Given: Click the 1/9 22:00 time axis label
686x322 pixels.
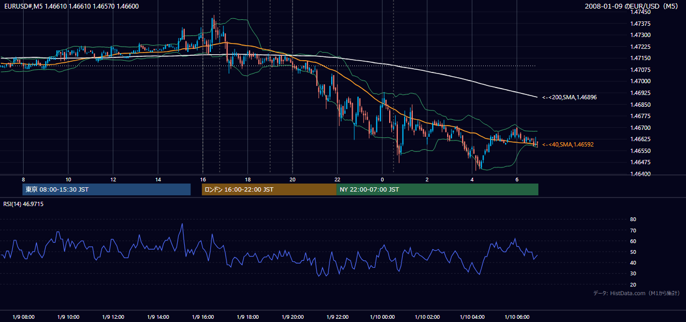Looking at the screenshot, I should pos(337,317).
